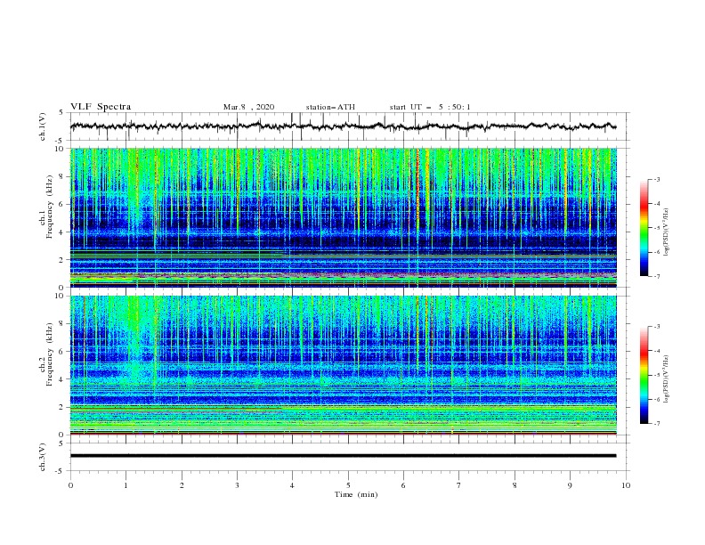
Task: Click the time axis tick label "7"
Action: click(x=459, y=485)
